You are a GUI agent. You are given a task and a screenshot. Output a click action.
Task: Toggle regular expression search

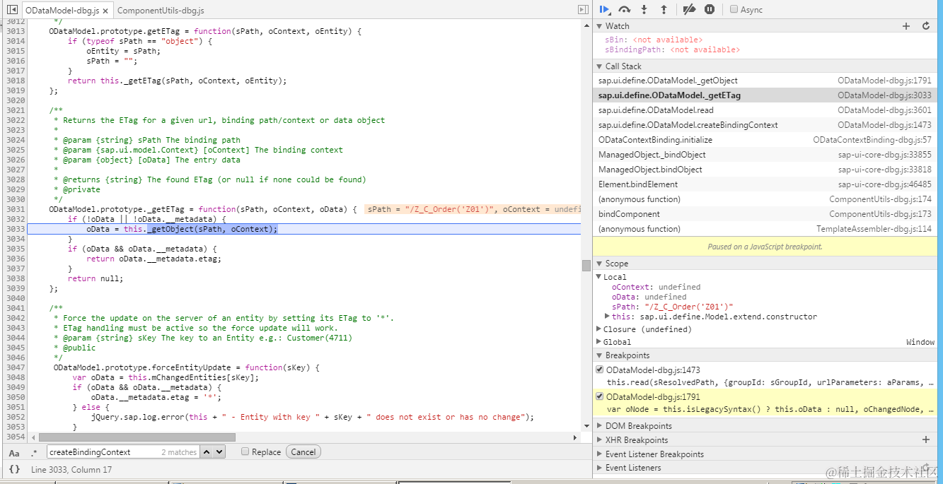coord(34,452)
